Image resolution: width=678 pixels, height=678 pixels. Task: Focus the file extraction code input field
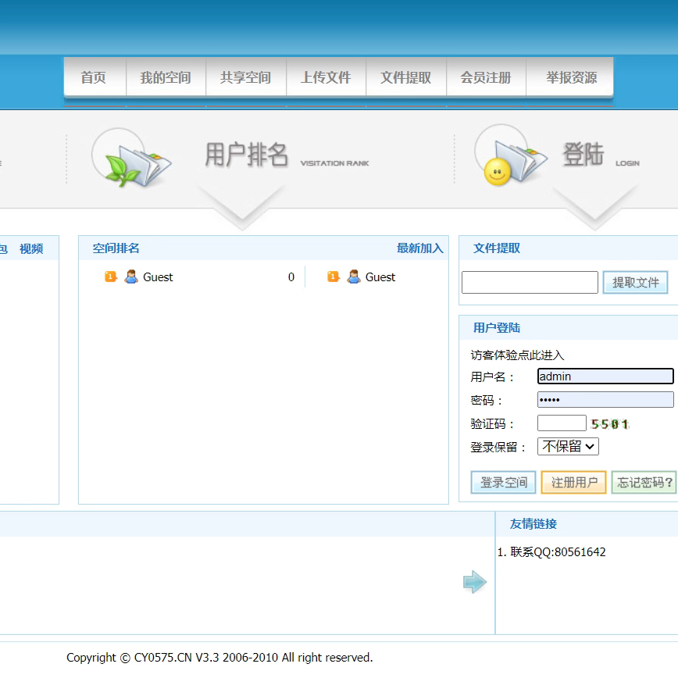coord(530,282)
